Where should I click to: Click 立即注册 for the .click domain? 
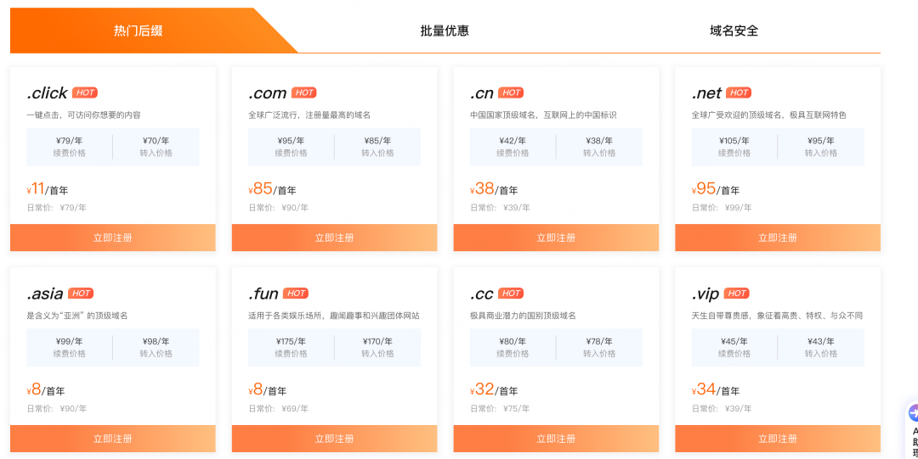(113, 238)
